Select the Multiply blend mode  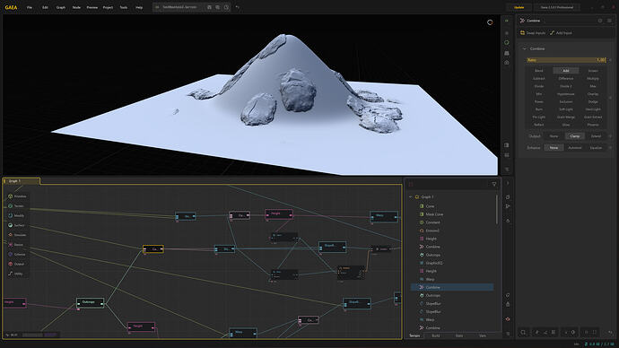[x=593, y=79]
